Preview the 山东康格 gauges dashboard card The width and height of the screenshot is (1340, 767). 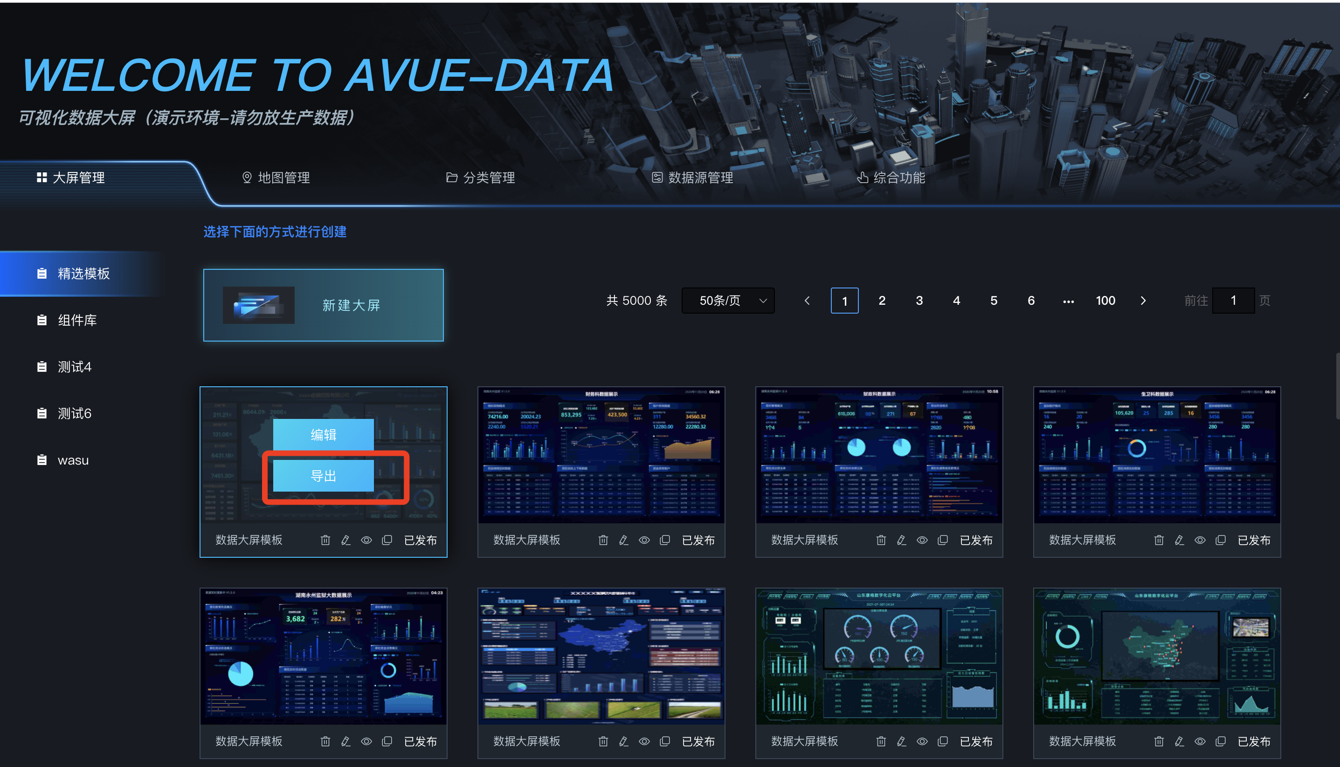922,741
